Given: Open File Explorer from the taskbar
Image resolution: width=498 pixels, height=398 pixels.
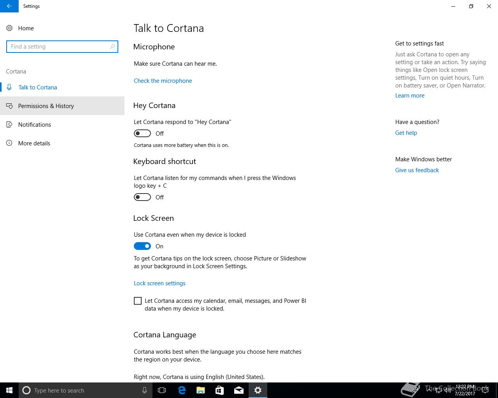Looking at the screenshot, I should coord(201,390).
